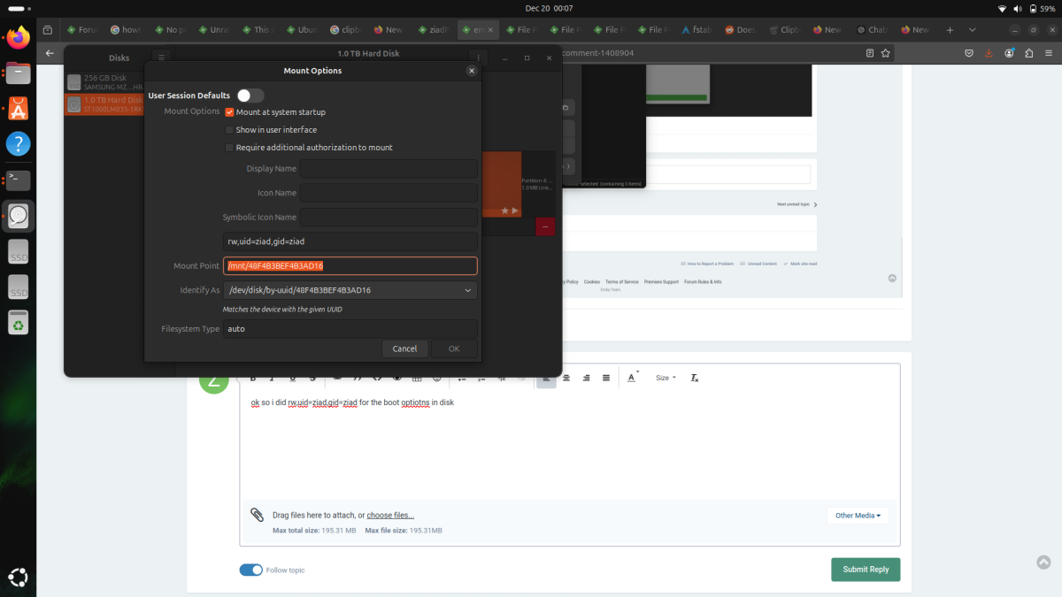This screenshot has width=1062, height=597.
Task: Open the Forum Rules & Info link
Action: coord(703,281)
